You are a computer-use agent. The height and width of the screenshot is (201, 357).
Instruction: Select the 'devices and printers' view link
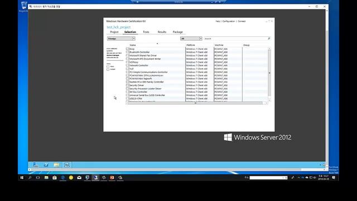coord(114,53)
